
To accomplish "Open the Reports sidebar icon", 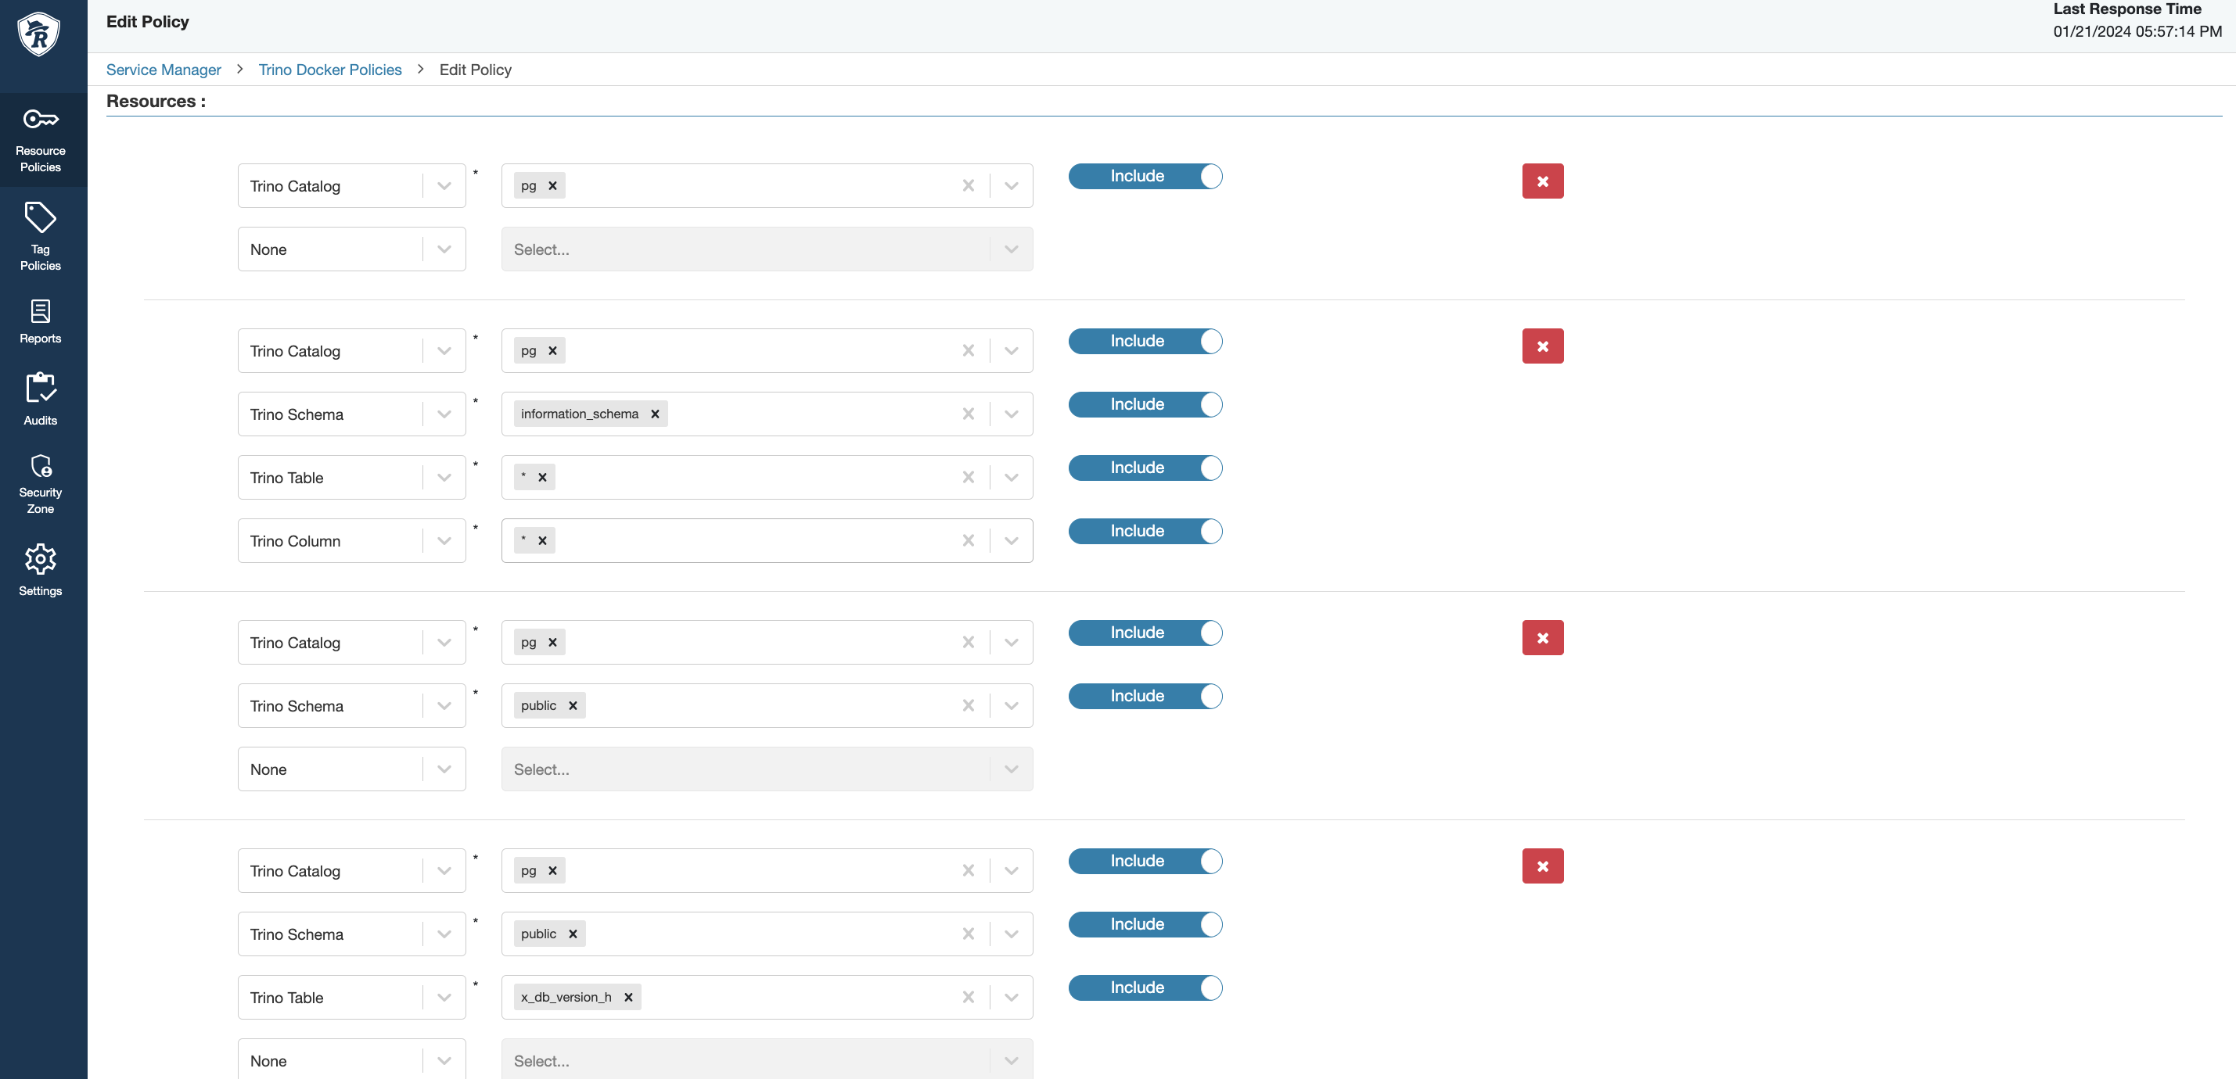I will click(40, 311).
